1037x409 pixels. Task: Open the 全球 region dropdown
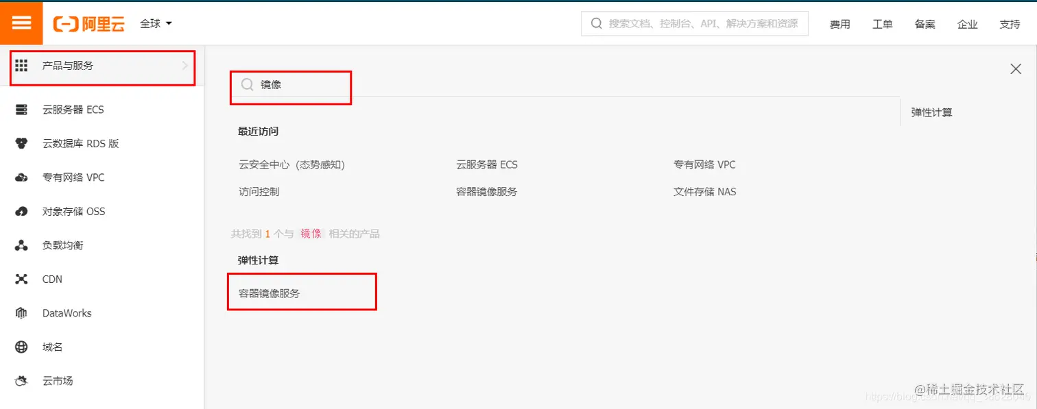click(156, 23)
